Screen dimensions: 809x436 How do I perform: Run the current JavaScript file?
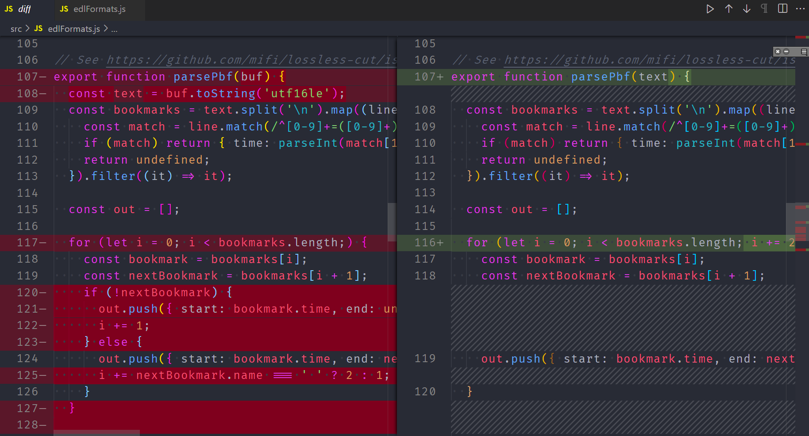tap(710, 8)
